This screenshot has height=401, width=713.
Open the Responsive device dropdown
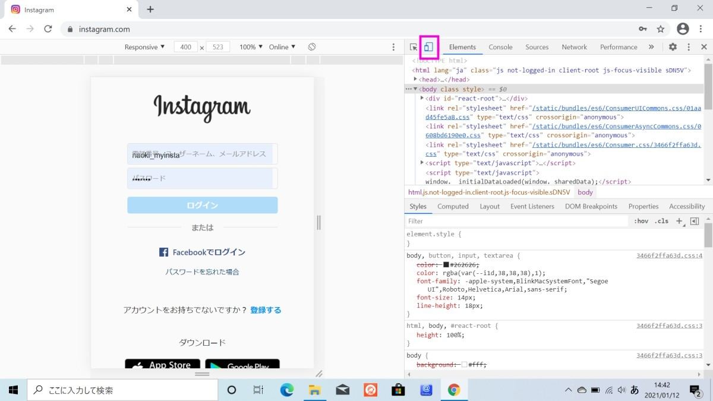tap(145, 47)
